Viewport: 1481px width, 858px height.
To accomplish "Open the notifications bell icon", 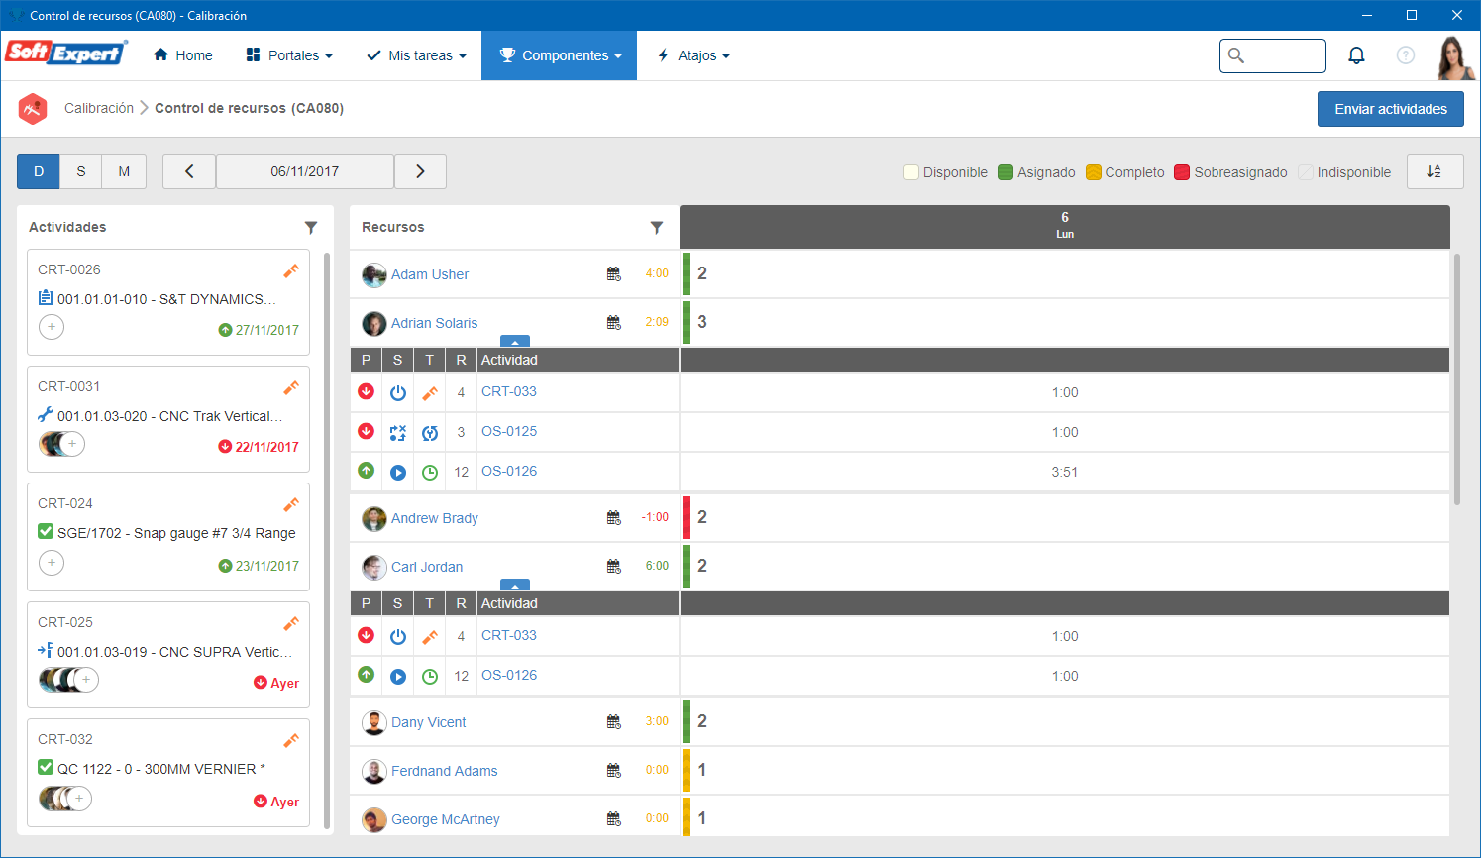I will point(1356,55).
